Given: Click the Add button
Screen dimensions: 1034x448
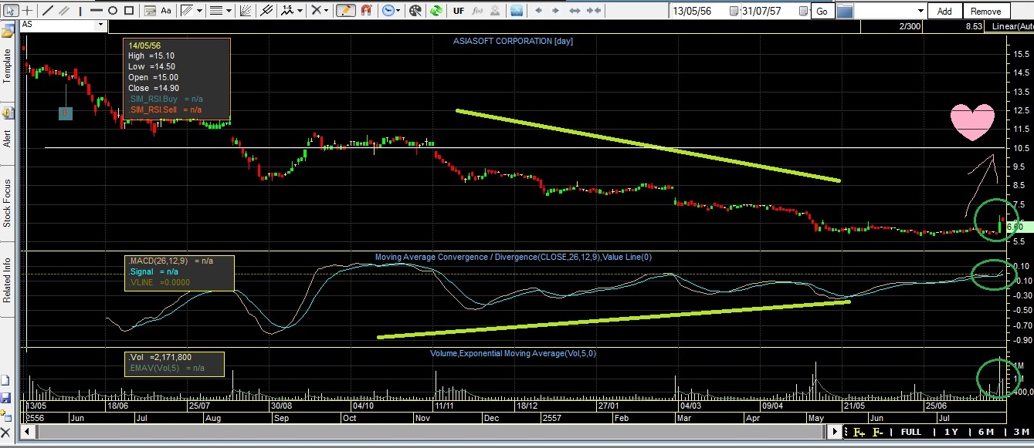Looking at the screenshot, I should tap(944, 11).
